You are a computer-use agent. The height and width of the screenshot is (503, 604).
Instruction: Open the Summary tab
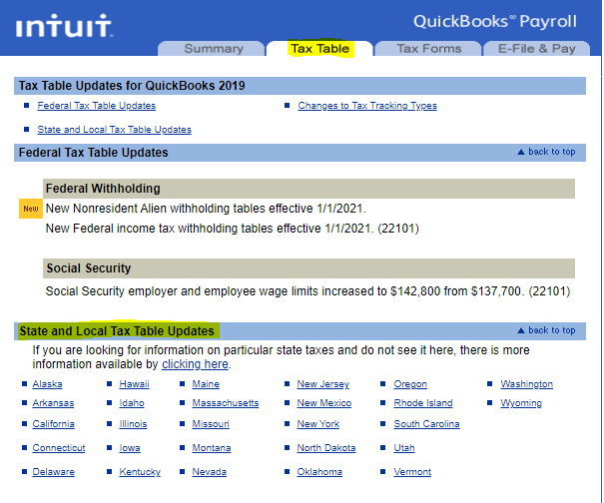pyautogui.click(x=214, y=49)
